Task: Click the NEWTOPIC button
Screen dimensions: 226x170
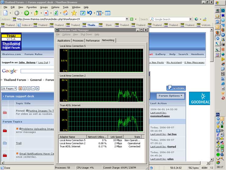Action: tap(176, 88)
